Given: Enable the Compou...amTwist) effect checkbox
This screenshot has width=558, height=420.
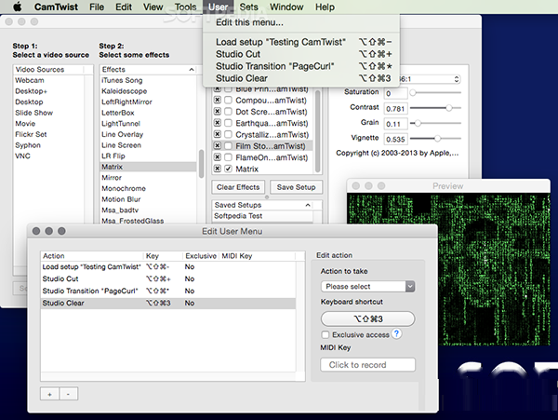Looking at the screenshot, I should click(229, 100).
